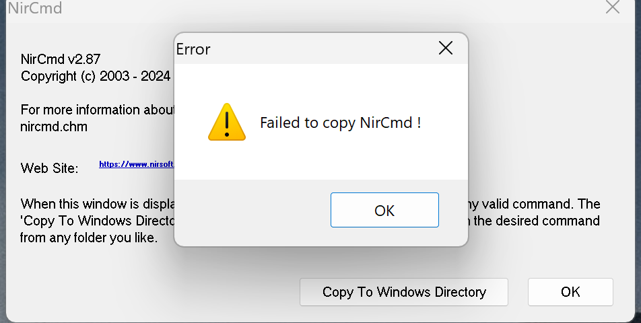The width and height of the screenshot is (641, 323).
Task: Click OK in the Error dialog
Action: click(384, 210)
